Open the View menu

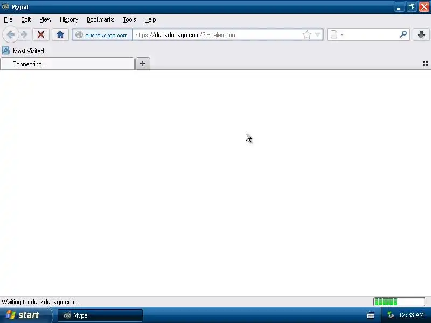click(45, 19)
